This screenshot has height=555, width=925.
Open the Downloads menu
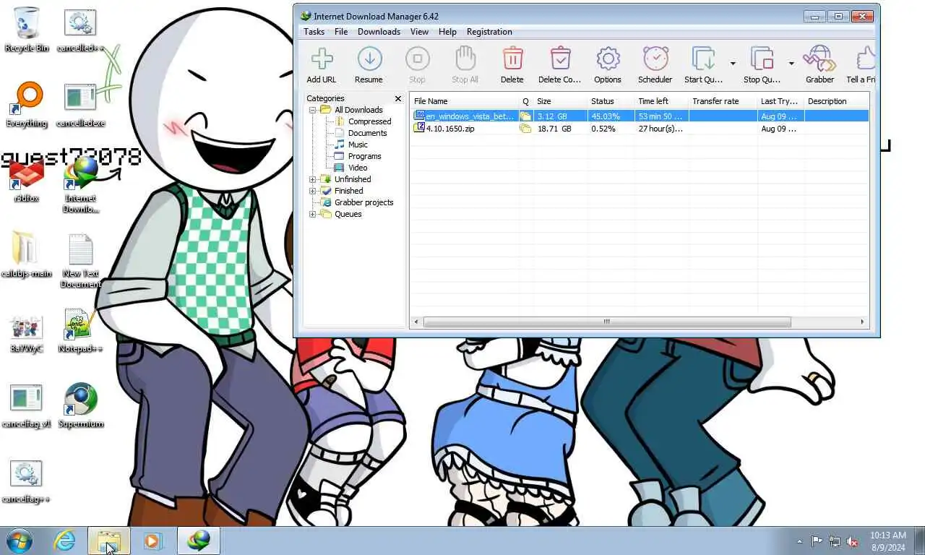coord(379,32)
